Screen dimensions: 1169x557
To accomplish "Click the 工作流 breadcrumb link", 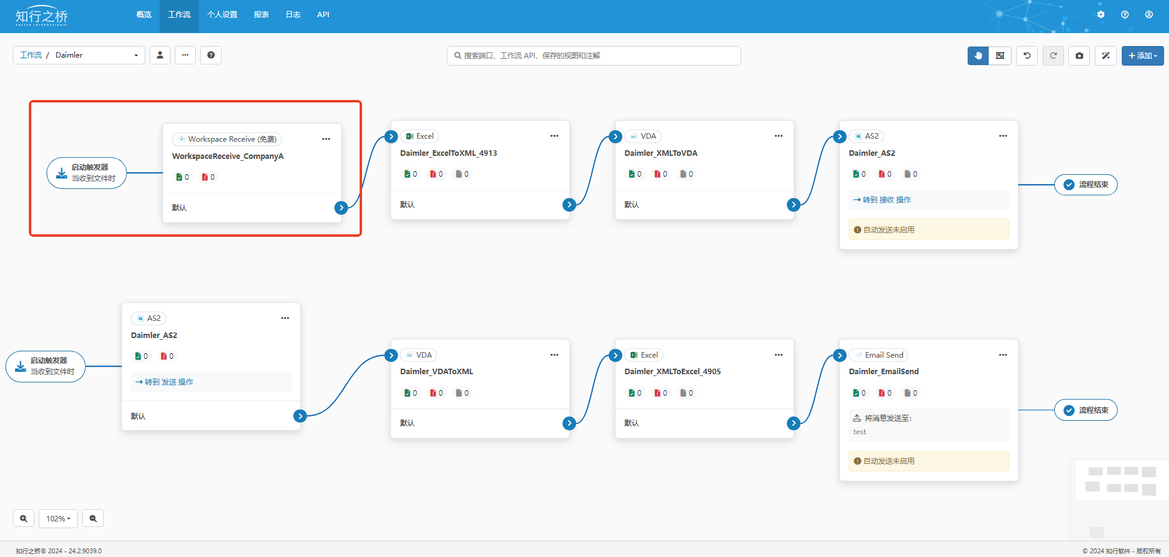I will point(31,55).
